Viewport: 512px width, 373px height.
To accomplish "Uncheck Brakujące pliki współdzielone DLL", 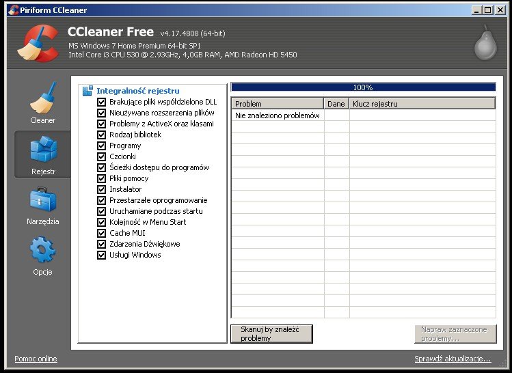I will (102, 102).
